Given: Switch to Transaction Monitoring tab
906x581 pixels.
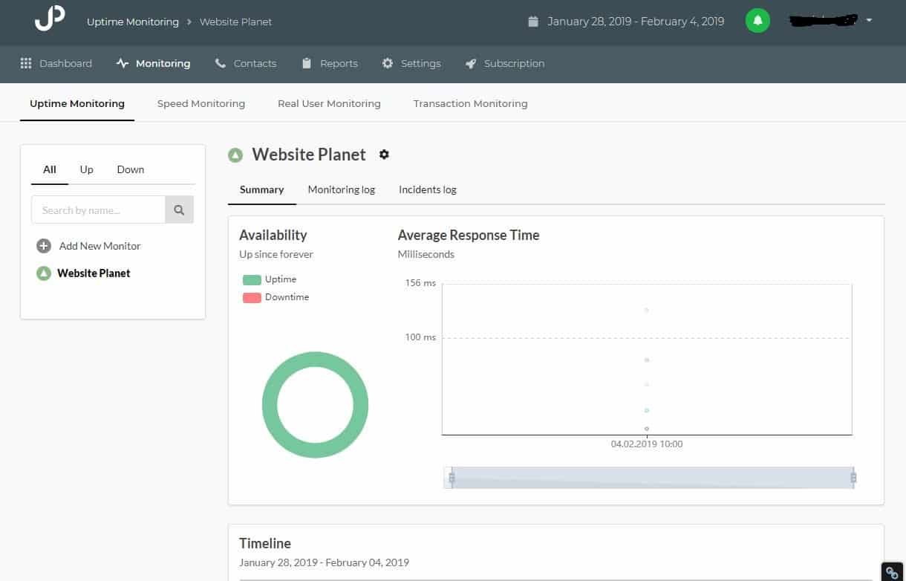Looking at the screenshot, I should tap(471, 103).
